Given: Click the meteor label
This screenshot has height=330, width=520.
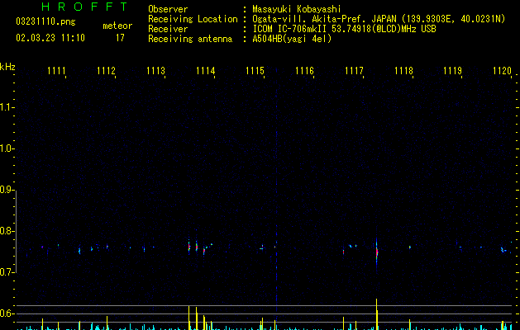Looking at the screenshot, I should pyautogui.click(x=117, y=26).
